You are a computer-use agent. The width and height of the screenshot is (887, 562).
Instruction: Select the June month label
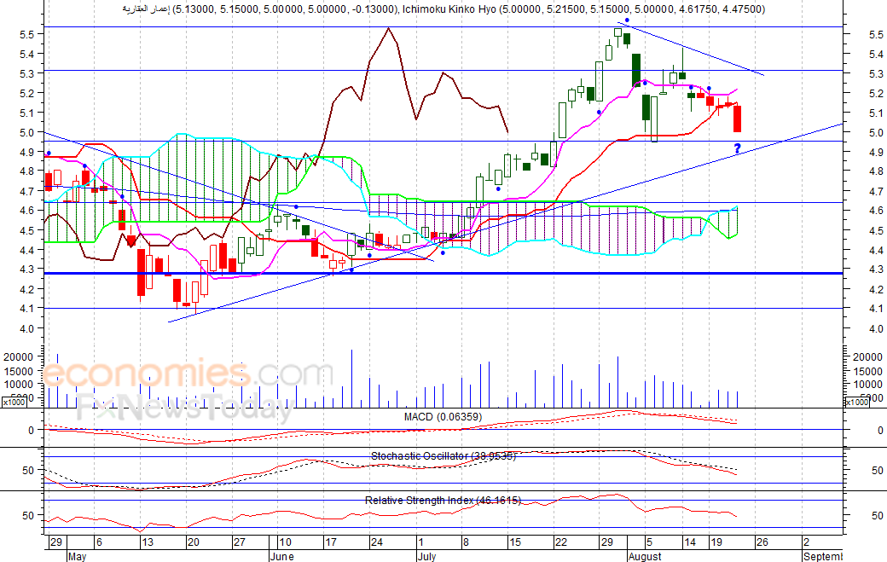point(281,556)
